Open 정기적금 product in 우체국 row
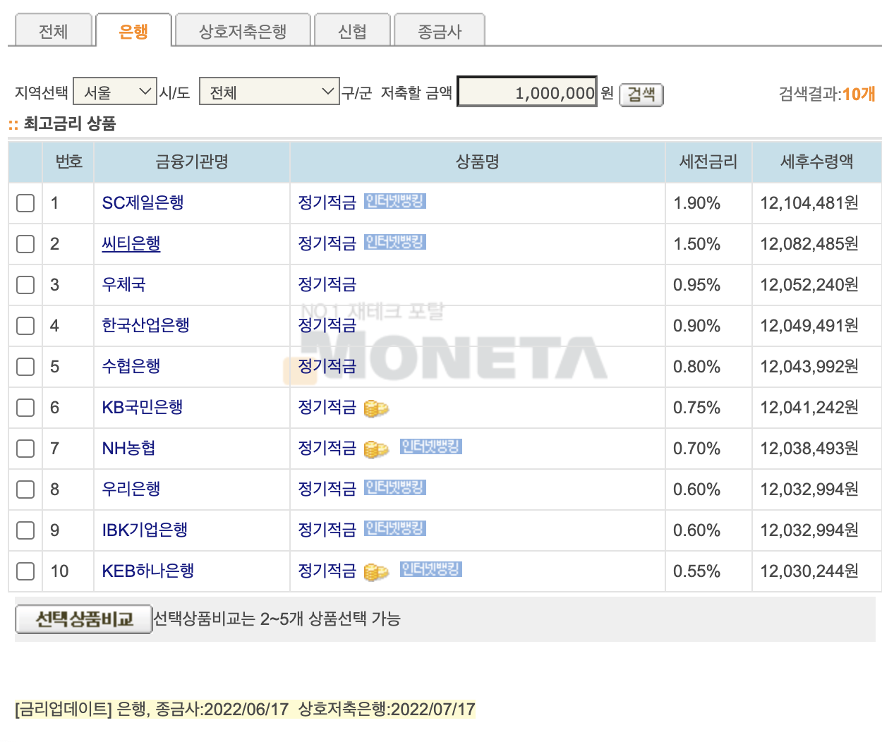Screen dimensions: 882x742 pyautogui.click(x=327, y=285)
